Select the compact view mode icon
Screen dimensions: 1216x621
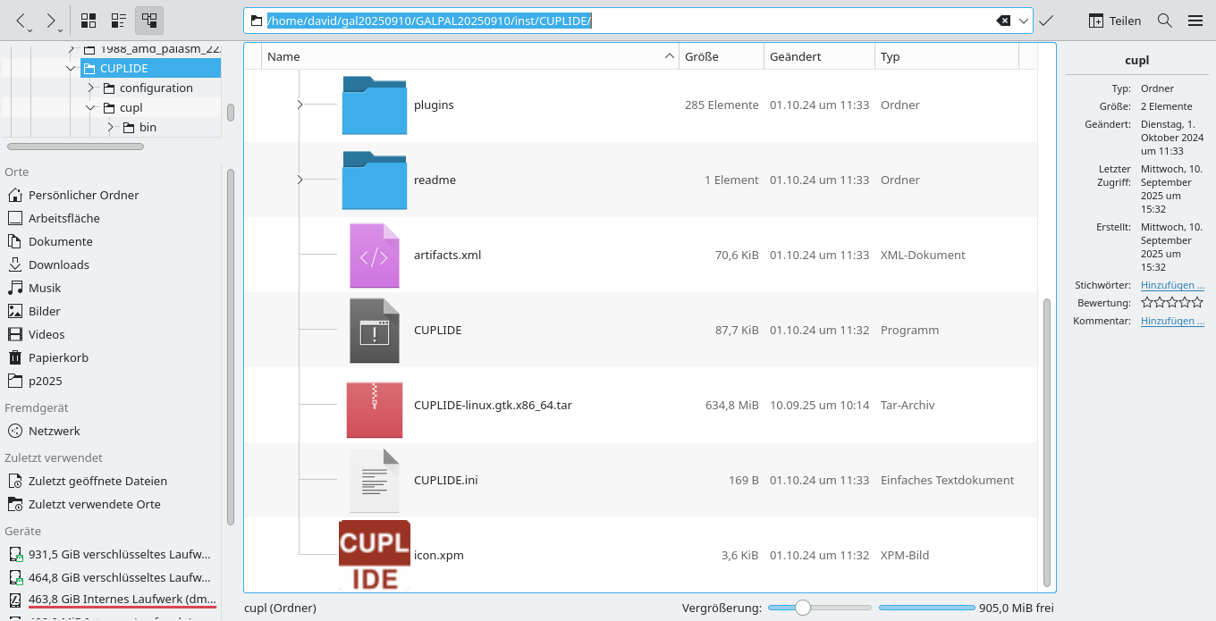[x=117, y=20]
